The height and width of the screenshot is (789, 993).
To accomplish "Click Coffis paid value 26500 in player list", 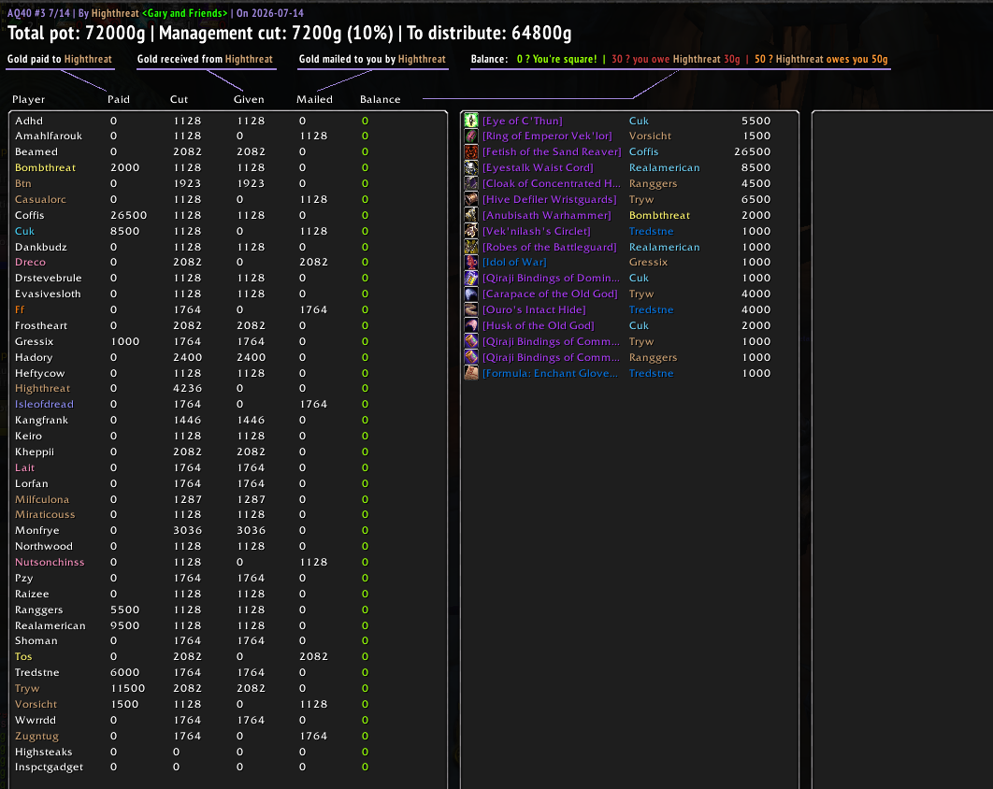I will (128, 215).
